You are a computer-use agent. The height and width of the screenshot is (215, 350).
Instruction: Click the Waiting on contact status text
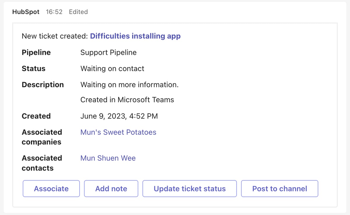(x=112, y=69)
